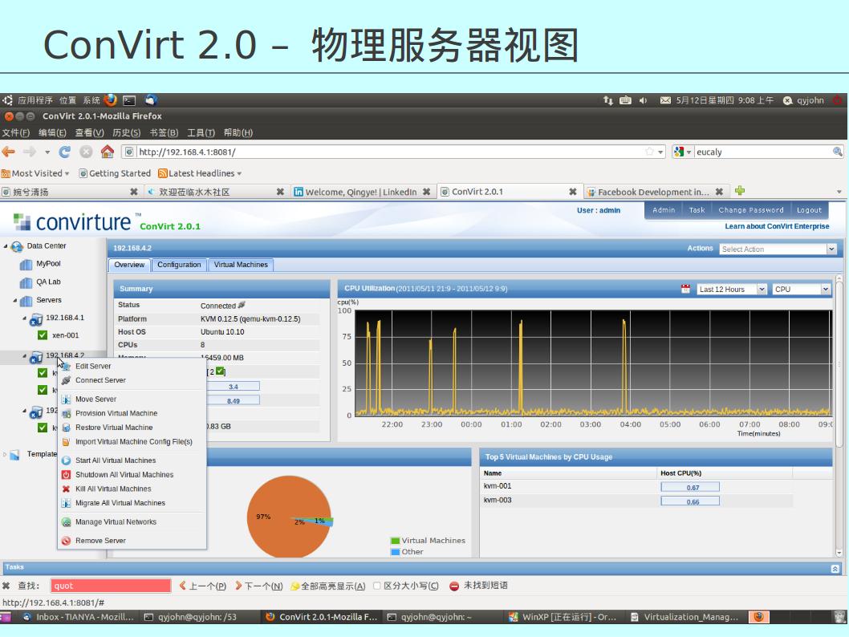Switch to the Configuration tab
Screen dimensions: 849x637
point(179,265)
